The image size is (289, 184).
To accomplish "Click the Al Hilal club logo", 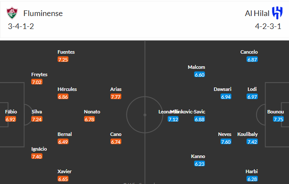I will [277, 13].
